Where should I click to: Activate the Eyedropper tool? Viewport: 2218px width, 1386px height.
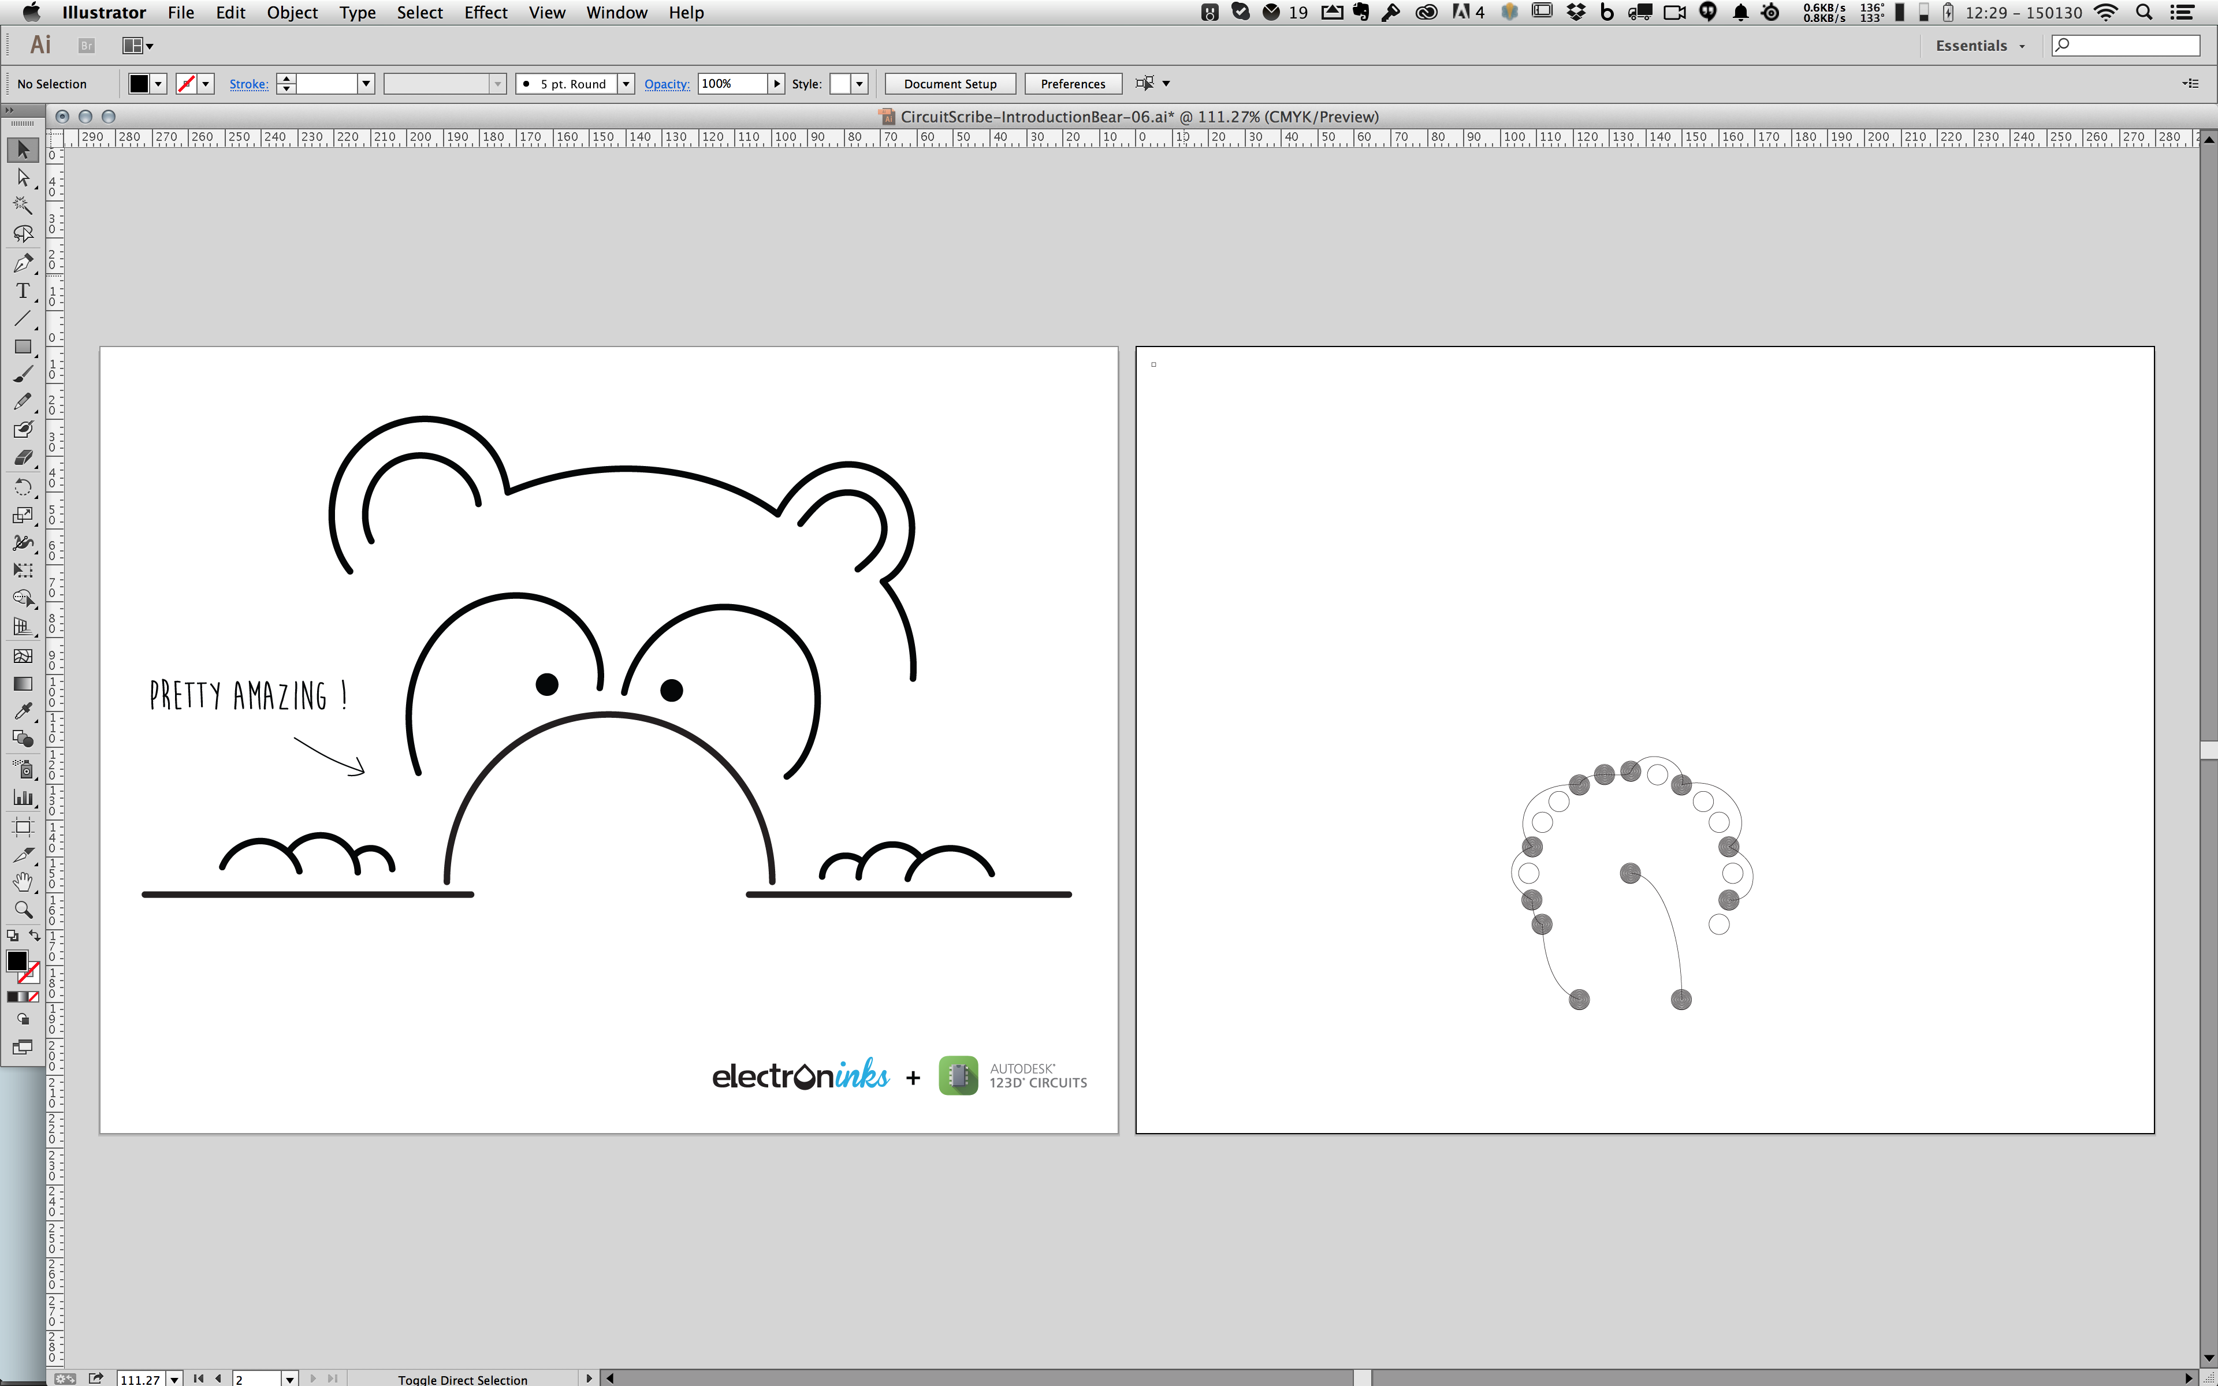23,711
